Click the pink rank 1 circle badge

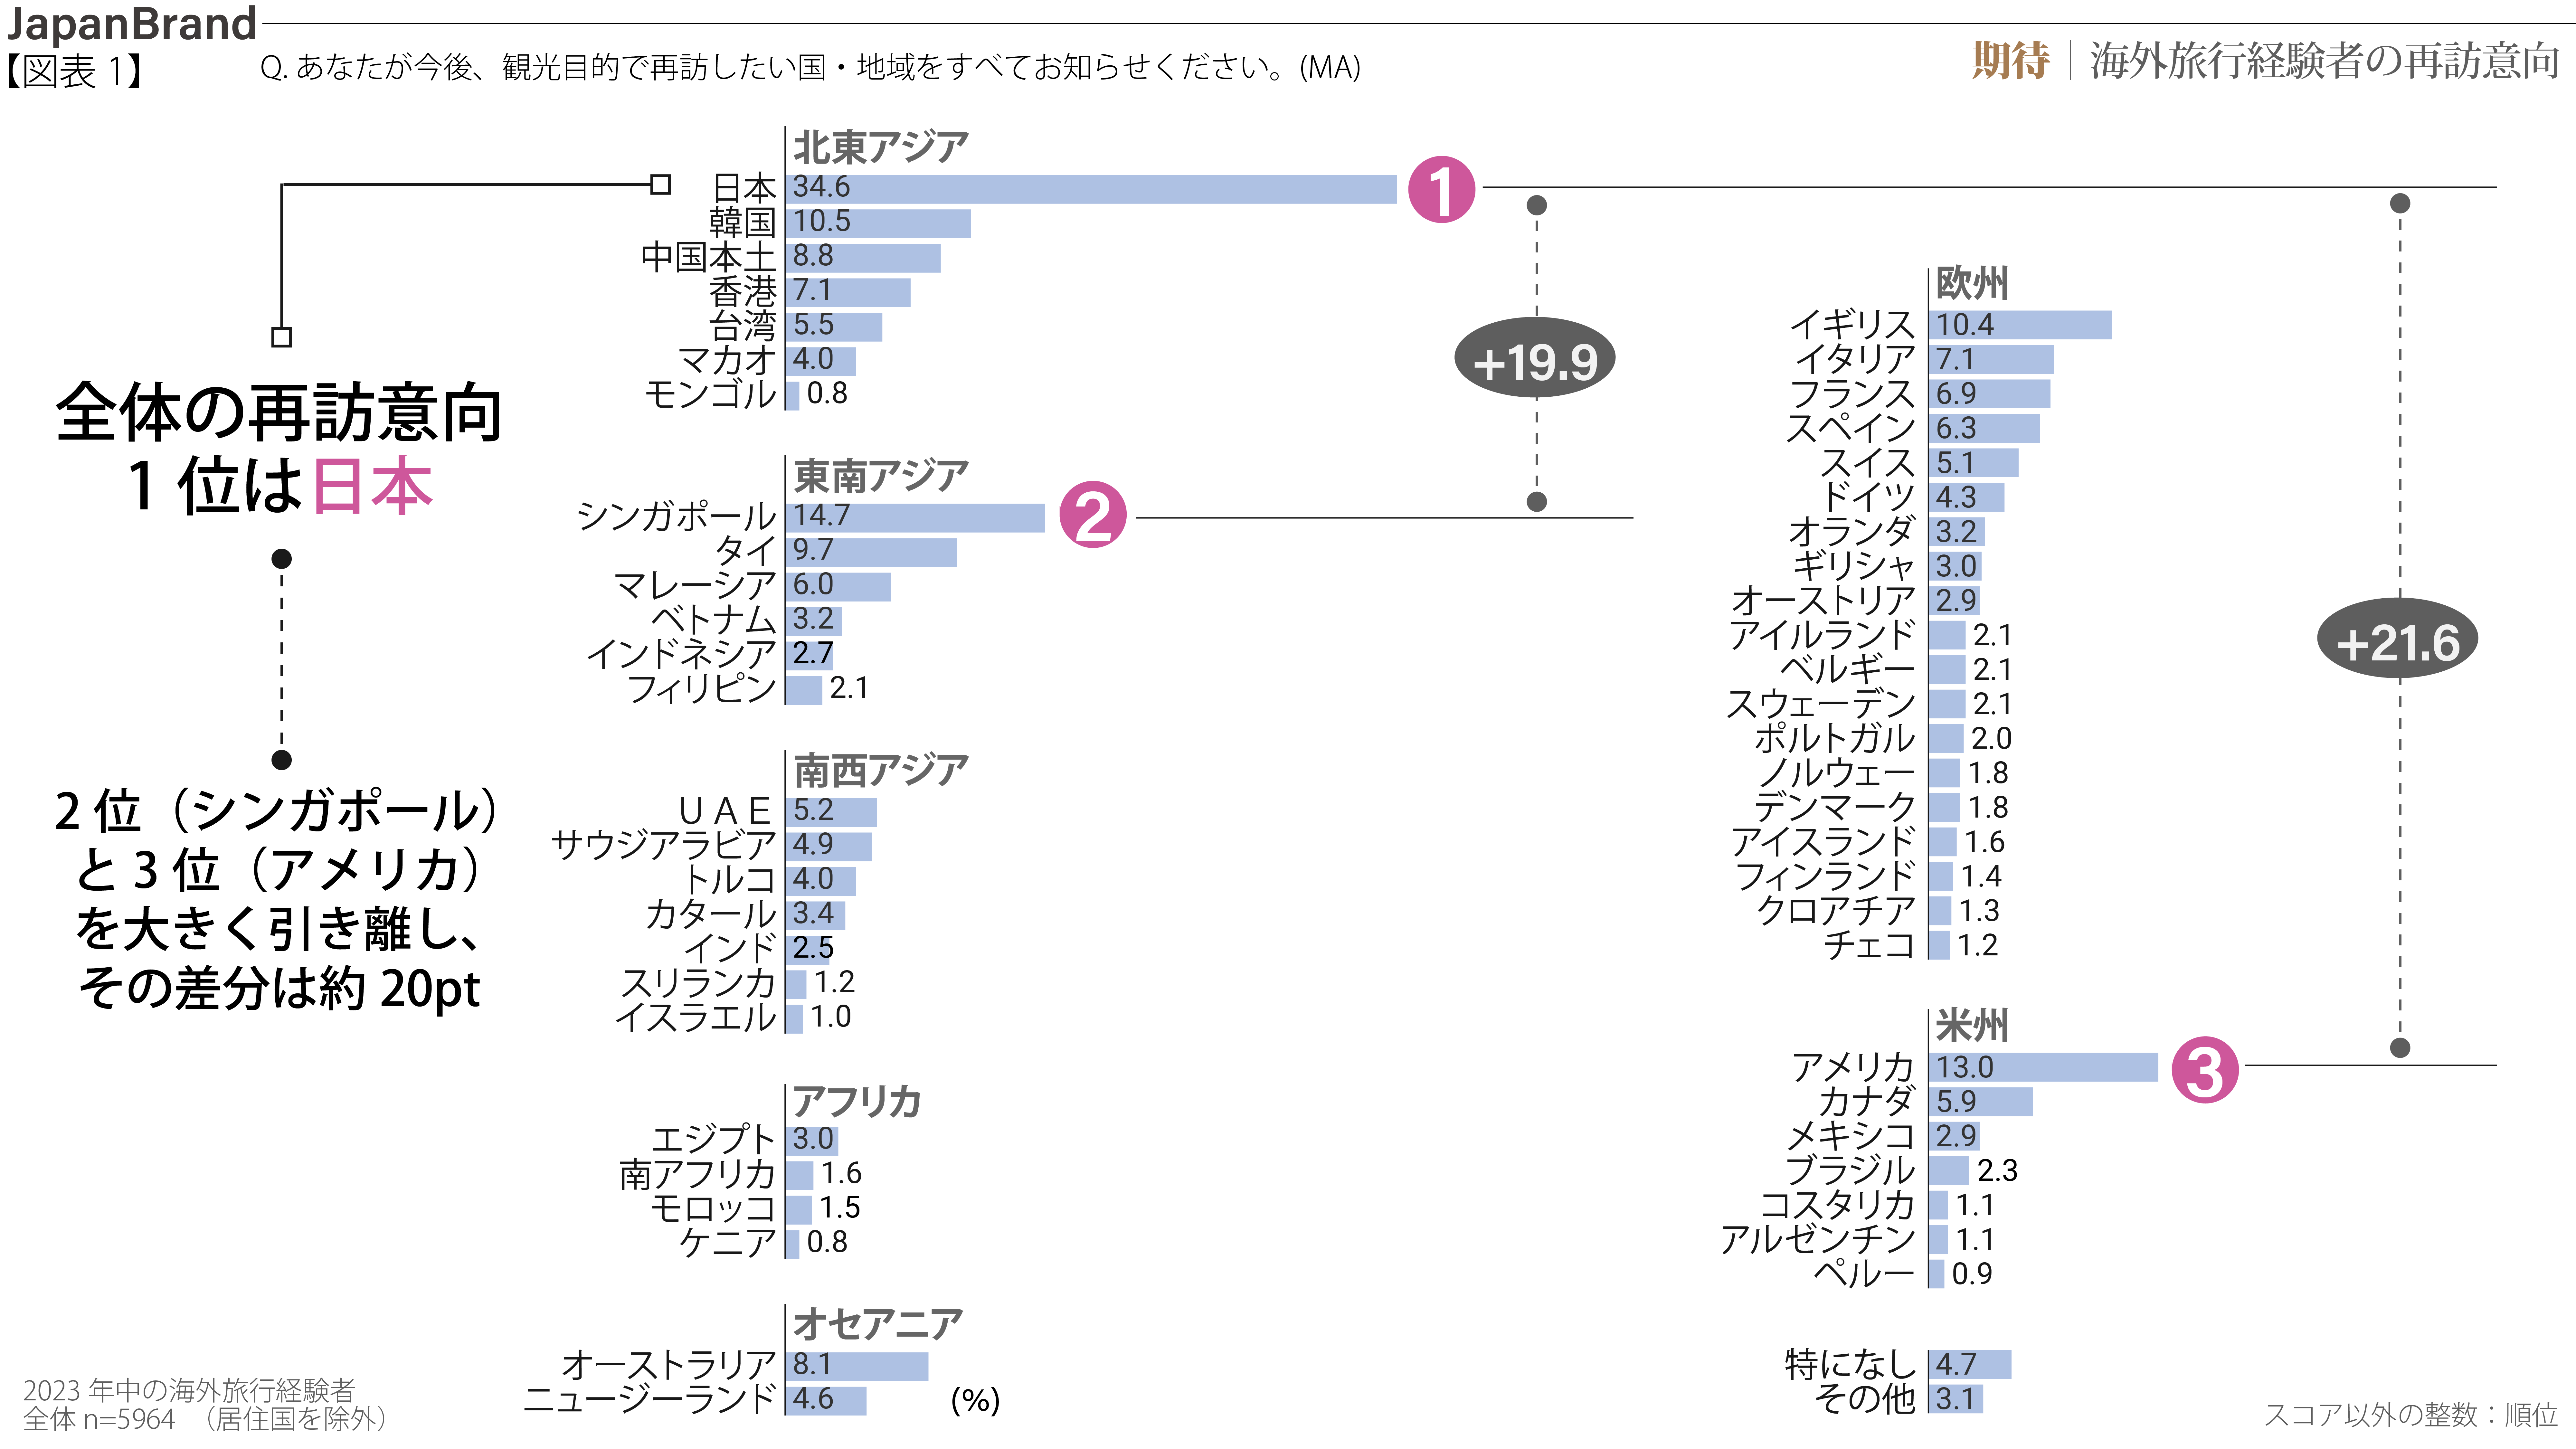(1441, 189)
